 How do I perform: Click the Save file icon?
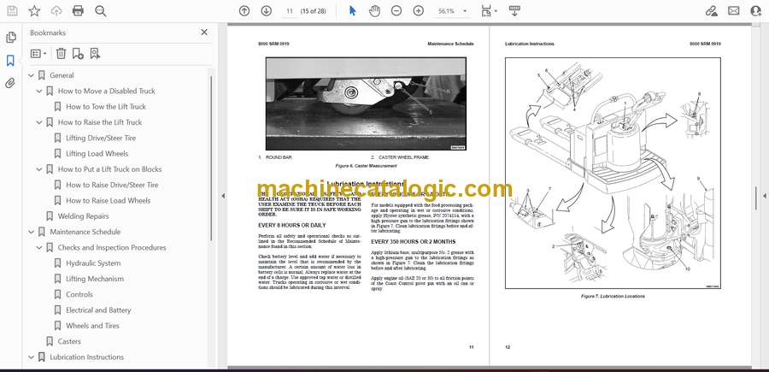point(12,11)
